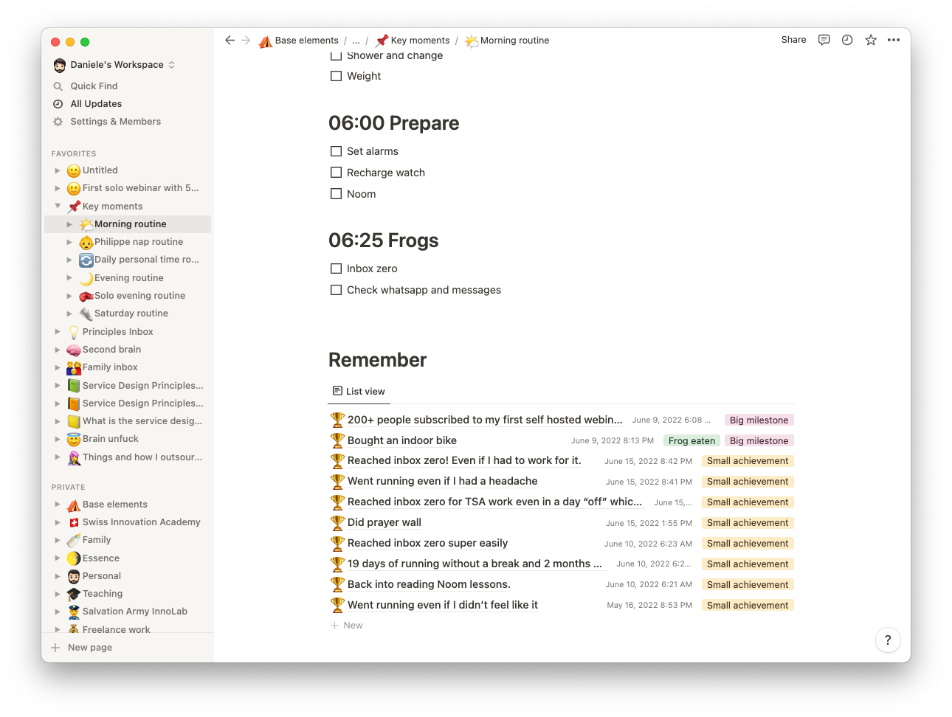Click the baby icon of Philippe nap routine
The width and height of the screenshot is (952, 717).
(86, 242)
